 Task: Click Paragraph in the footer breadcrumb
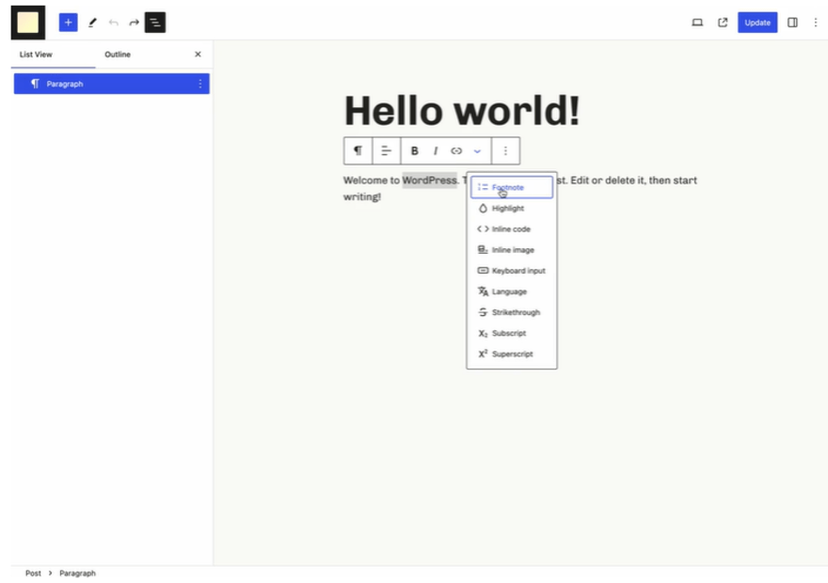point(77,573)
